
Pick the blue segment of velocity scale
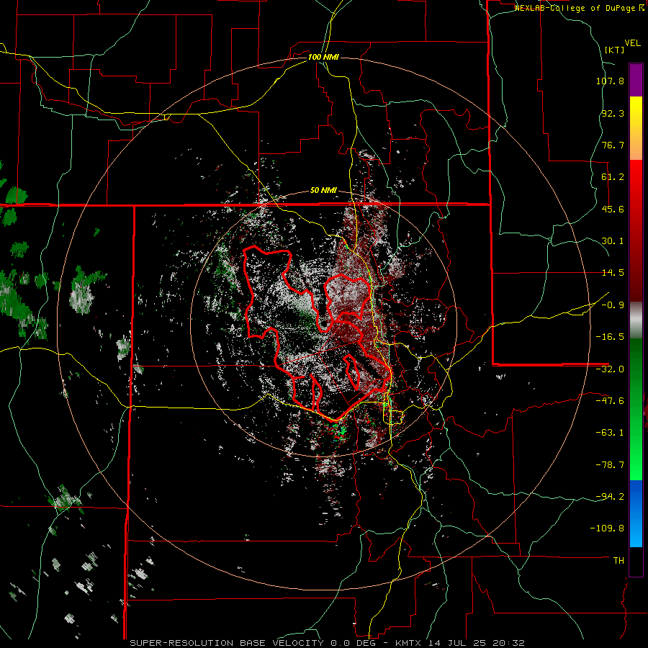636,513
